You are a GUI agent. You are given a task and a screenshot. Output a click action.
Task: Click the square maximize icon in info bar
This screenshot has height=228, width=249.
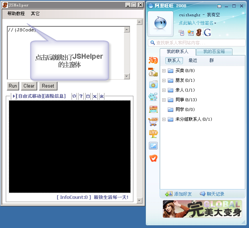tap(88, 96)
